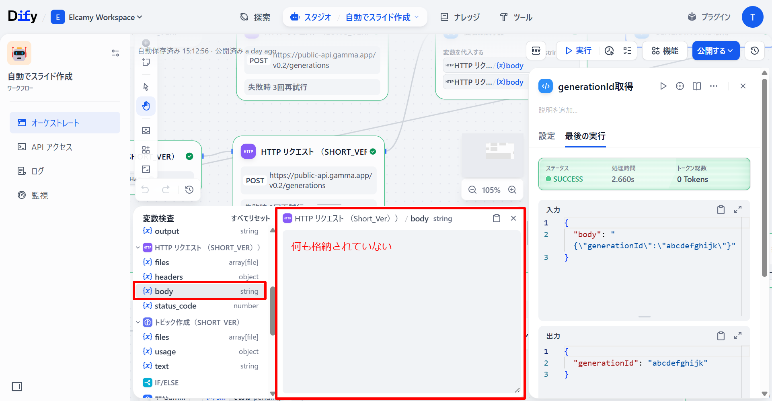The width and height of the screenshot is (772, 401).
Task: Select the hand pan tool
Action: pos(146,106)
